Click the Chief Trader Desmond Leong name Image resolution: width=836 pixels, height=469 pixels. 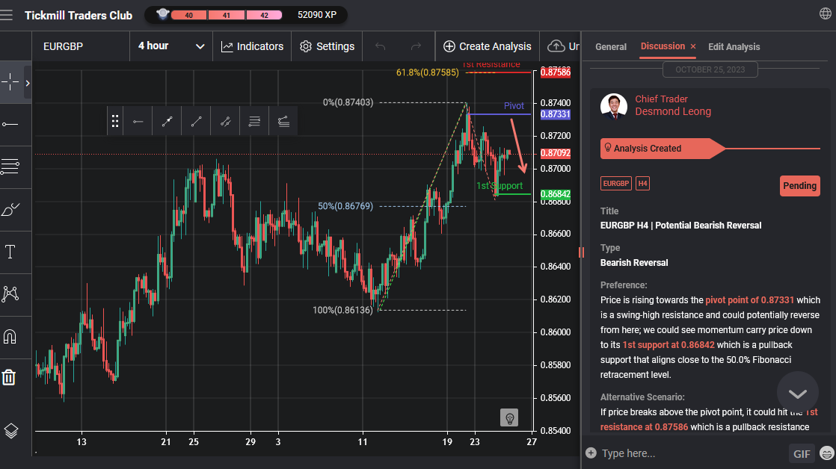pyautogui.click(x=673, y=105)
